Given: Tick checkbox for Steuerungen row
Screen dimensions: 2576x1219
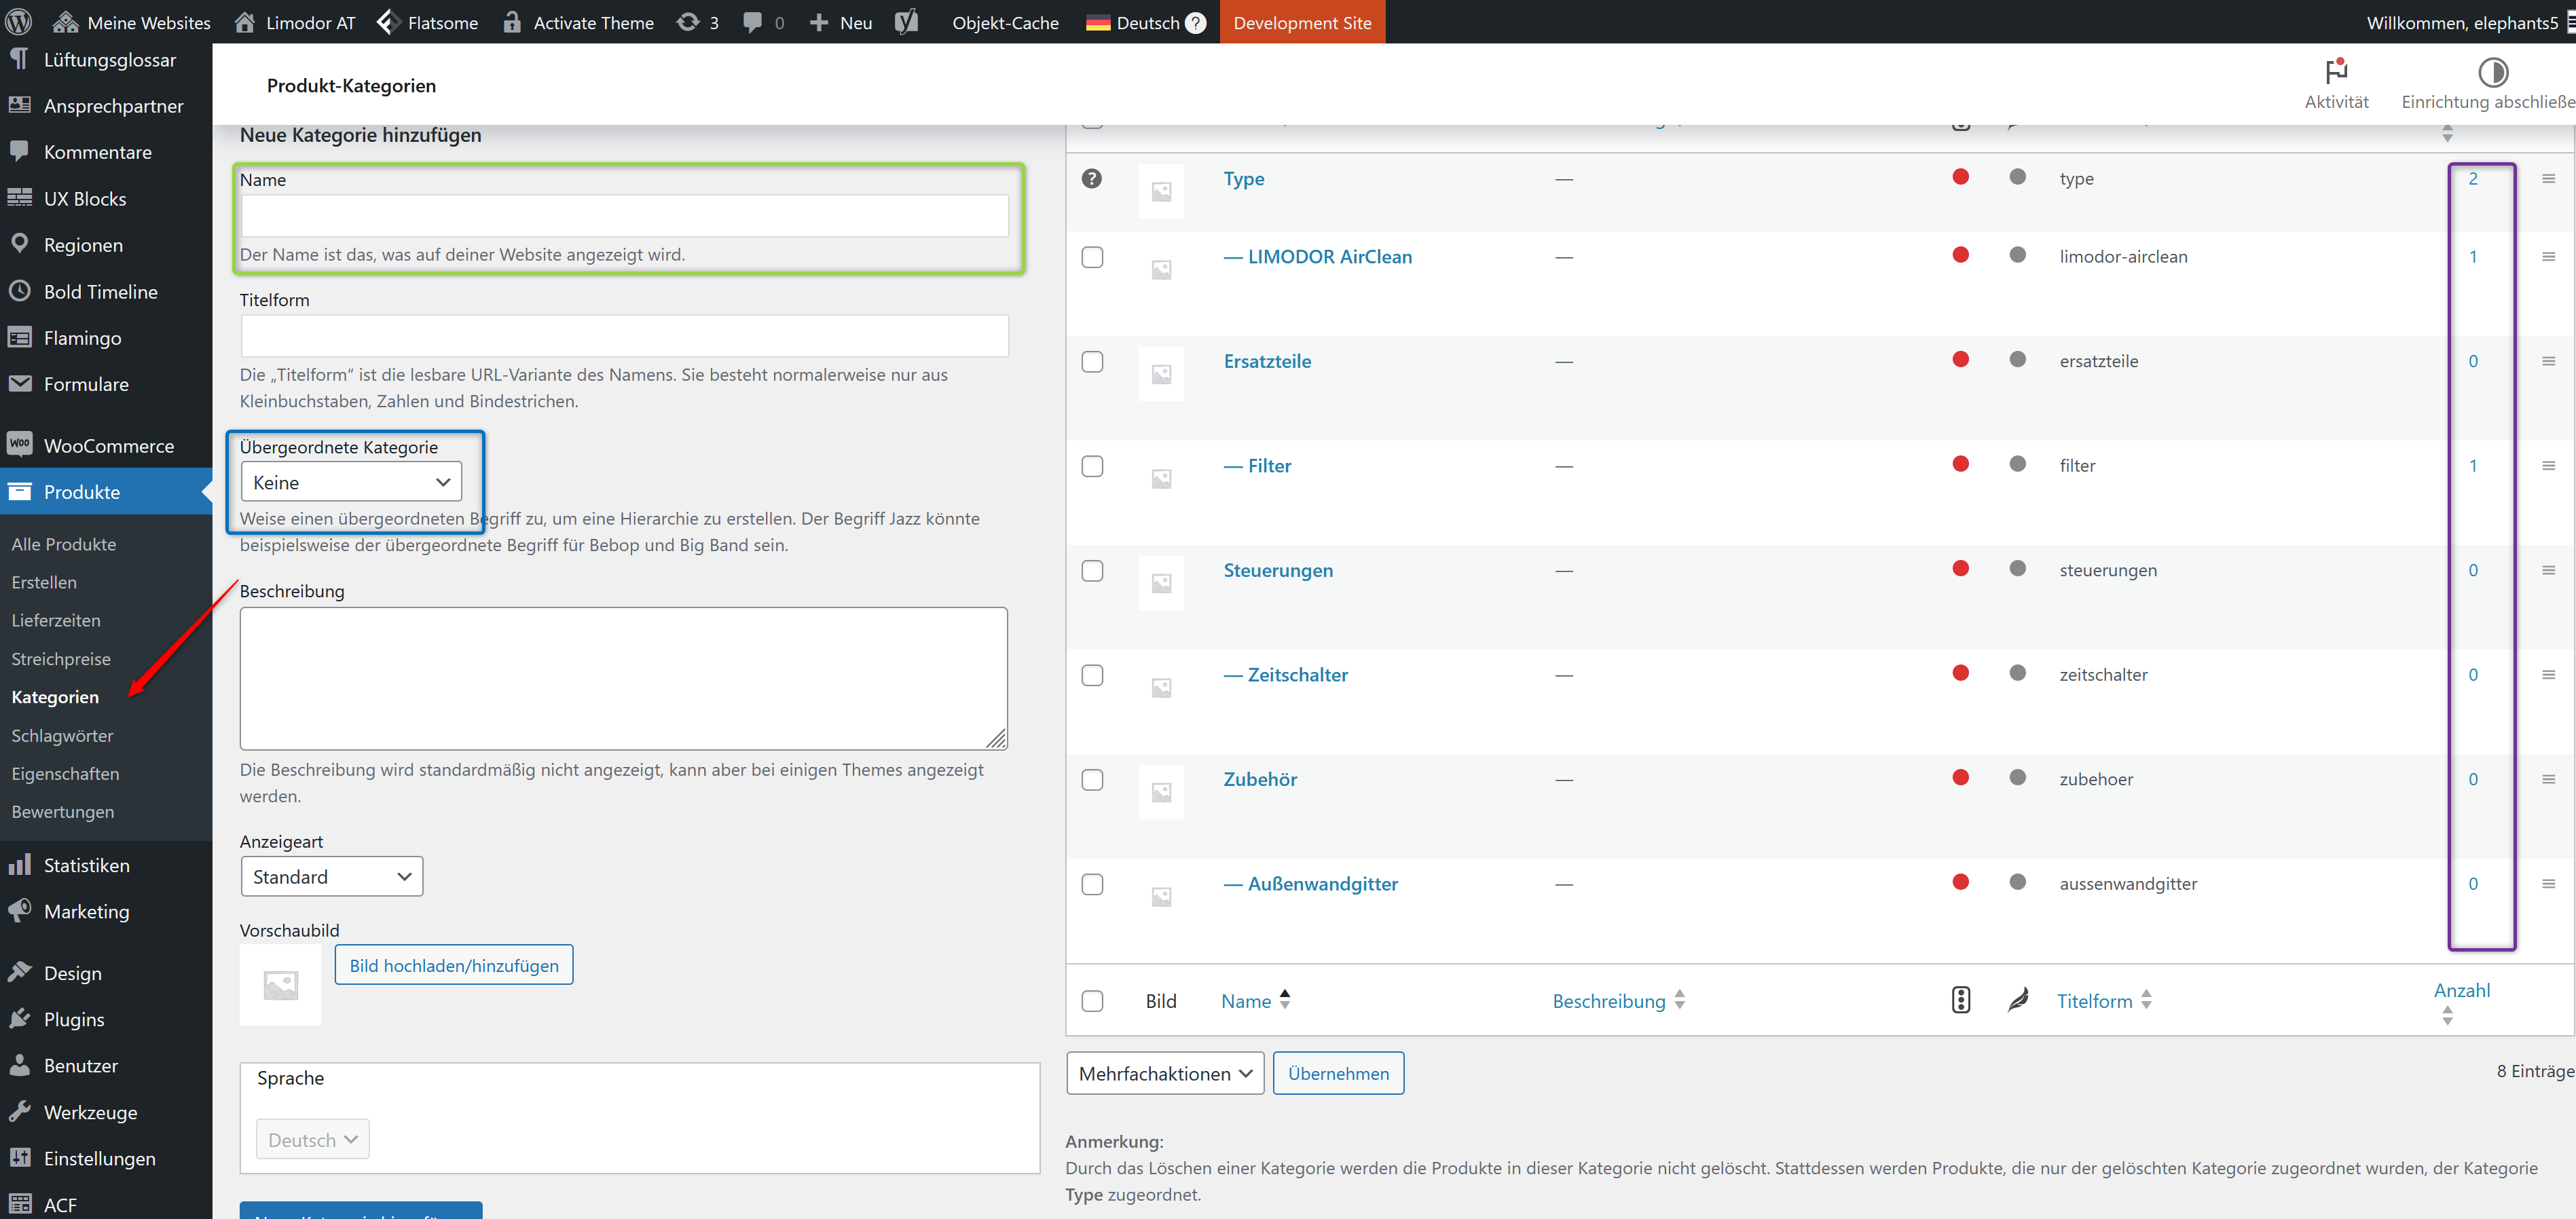Looking at the screenshot, I should coord(1092,570).
